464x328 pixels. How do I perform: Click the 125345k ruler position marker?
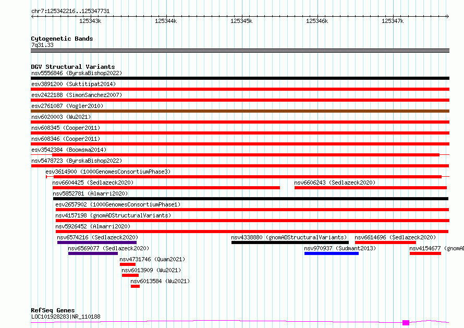pos(241,21)
